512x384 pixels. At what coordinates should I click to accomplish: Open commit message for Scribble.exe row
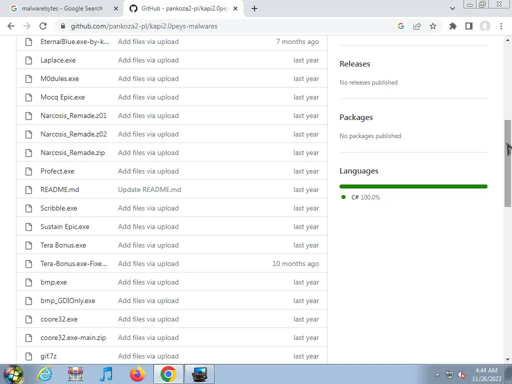click(x=148, y=208)
